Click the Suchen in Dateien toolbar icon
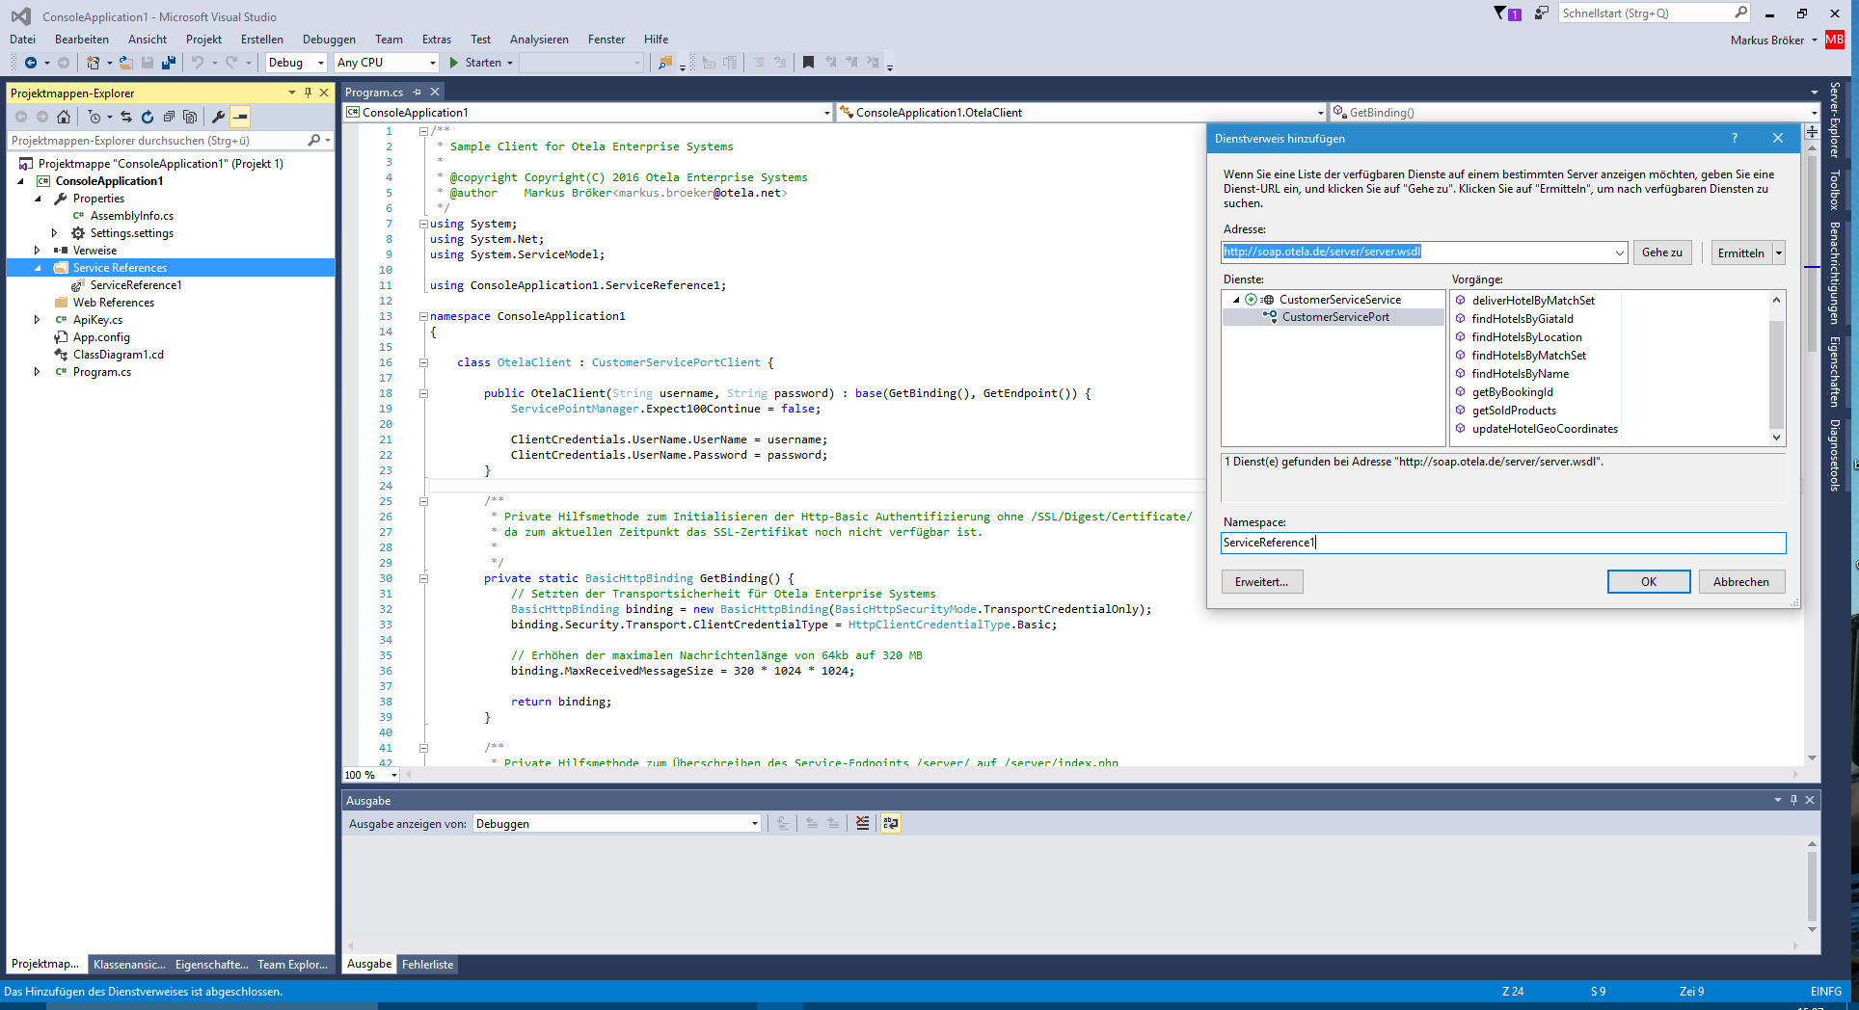The height and width of the screenshot is (1010, 1859). click(665, 63)
